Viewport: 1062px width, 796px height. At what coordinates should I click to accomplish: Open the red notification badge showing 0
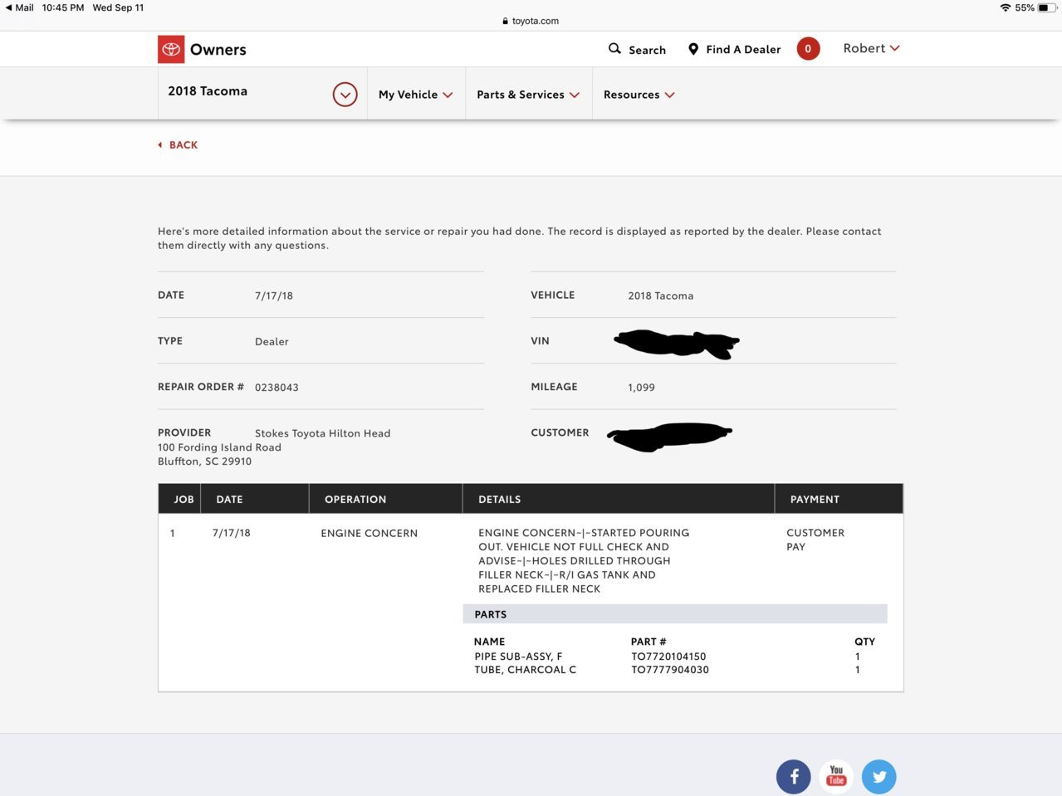808,49
